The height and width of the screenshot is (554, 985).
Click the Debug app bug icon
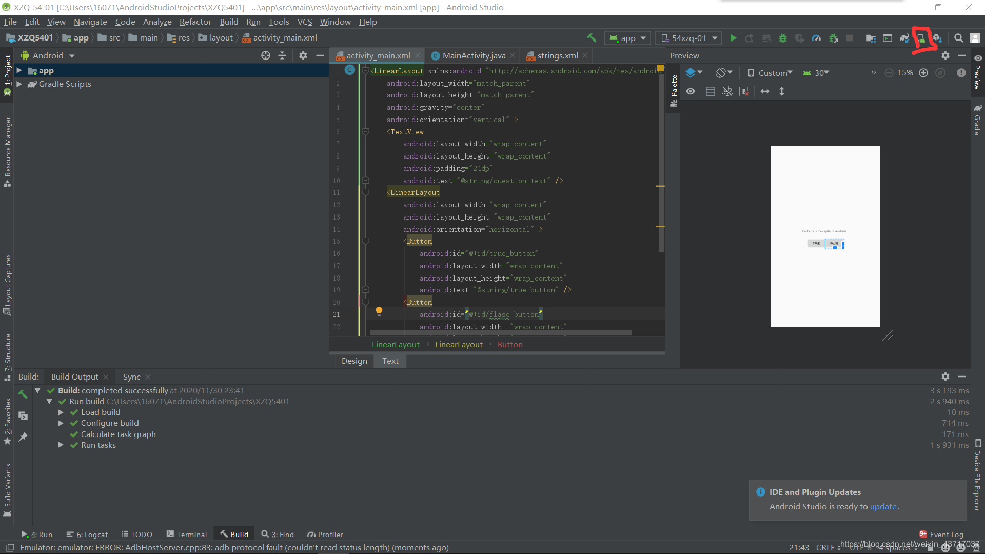[x=783, y=38]
